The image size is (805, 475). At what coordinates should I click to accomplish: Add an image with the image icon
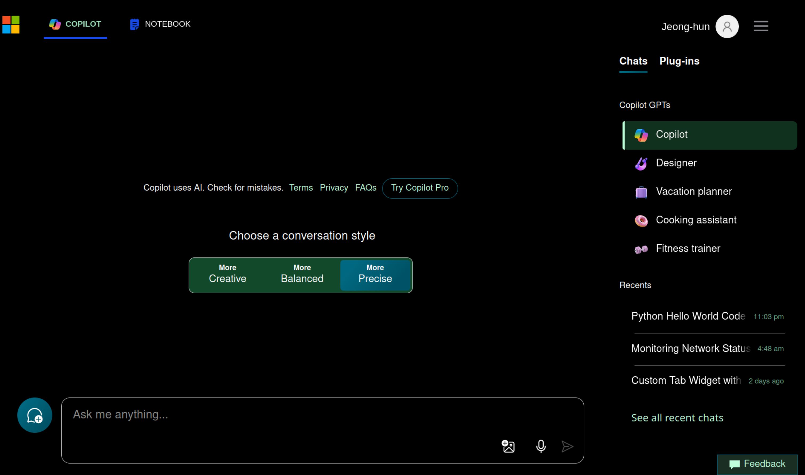point(508,446)
